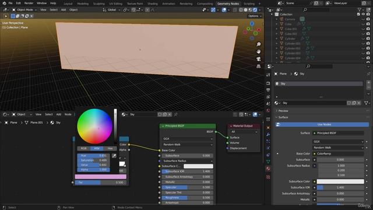
Task: Open the Material properties tab icon
Action: (x=268, y=169)
